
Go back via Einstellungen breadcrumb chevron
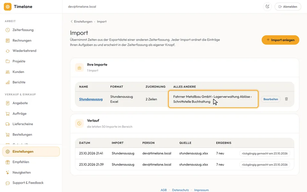tap(71, 21)
